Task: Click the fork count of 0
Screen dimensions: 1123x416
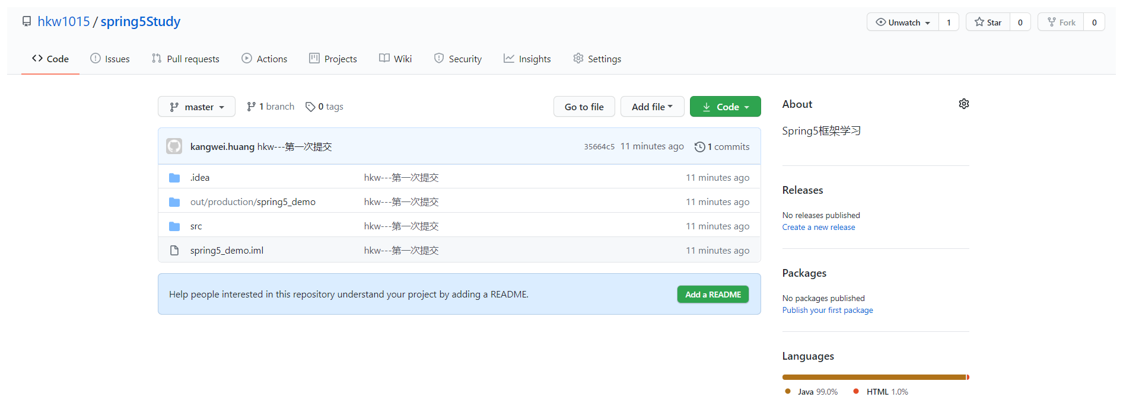Action: pyautogui.click(x=1095, y=22)
